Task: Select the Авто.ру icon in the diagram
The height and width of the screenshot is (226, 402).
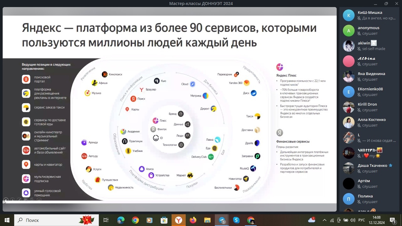Action: point(84,156)
